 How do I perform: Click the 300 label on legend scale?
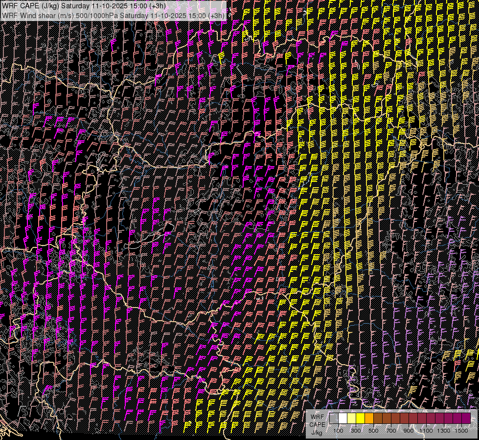(356, 431)
